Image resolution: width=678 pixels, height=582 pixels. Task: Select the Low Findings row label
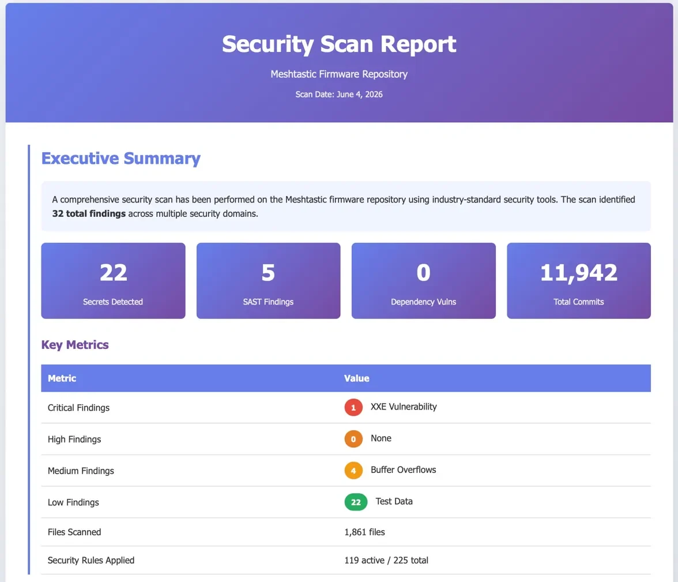73,502
